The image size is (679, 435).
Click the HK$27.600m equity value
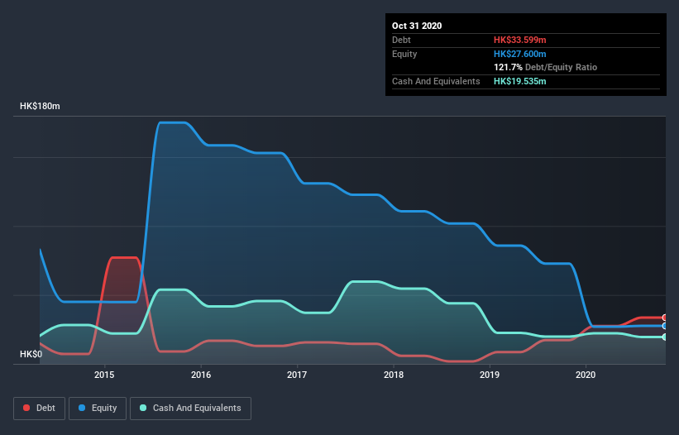point(519,54)
